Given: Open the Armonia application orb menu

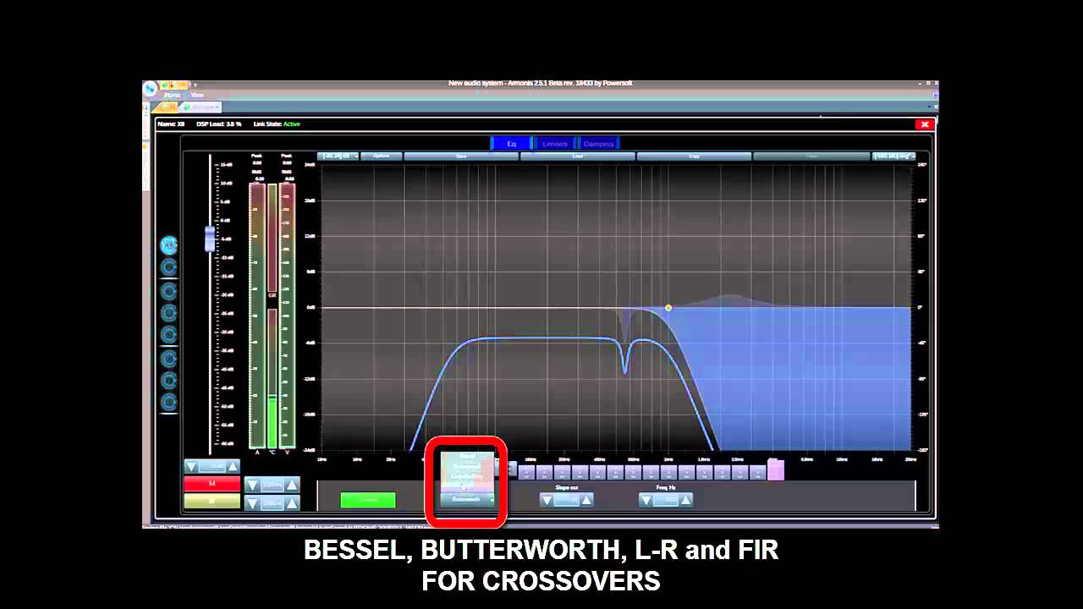Looking at the screenshot, I should click(x=150, y=87).
